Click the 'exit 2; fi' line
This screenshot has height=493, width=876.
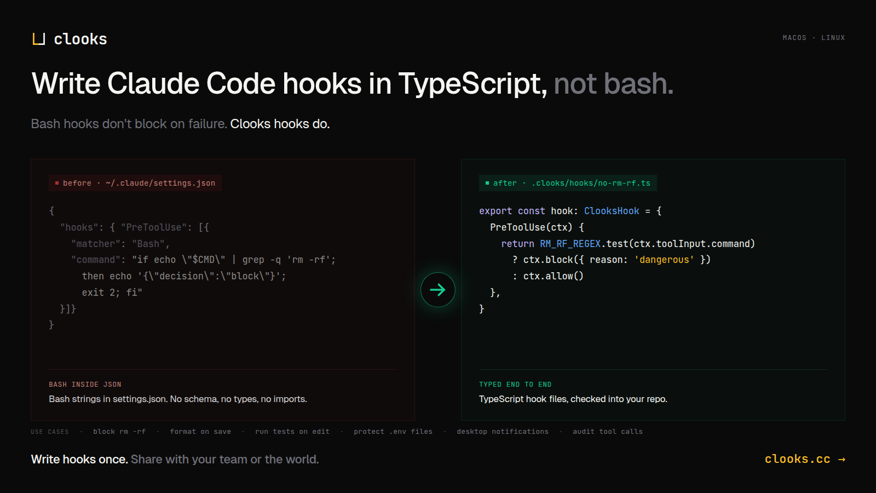(112, 293)
